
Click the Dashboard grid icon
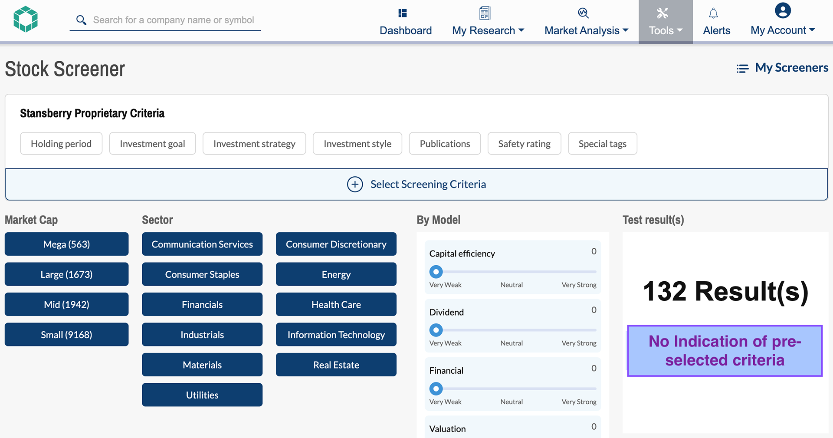click(403, 13)
